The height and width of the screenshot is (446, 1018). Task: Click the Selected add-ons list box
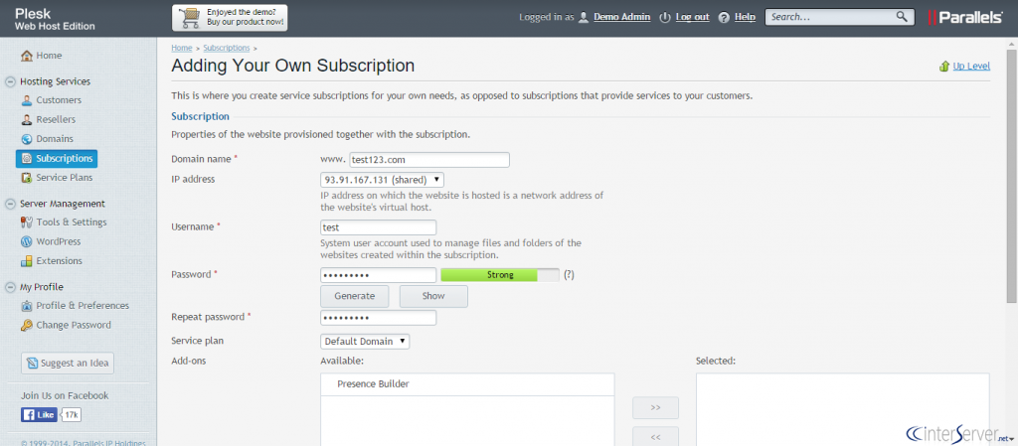[x=843, y=409]
